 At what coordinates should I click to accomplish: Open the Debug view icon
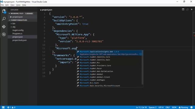pos(4,34)
